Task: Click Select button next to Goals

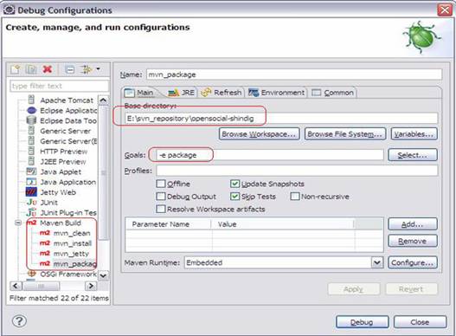Action: click(x=413, y=155)
